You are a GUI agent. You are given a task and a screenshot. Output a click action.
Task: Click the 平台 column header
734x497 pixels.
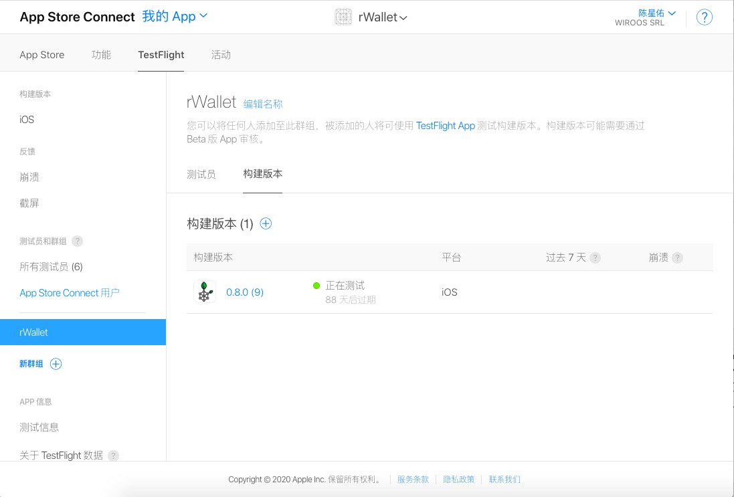coord(451,258)
